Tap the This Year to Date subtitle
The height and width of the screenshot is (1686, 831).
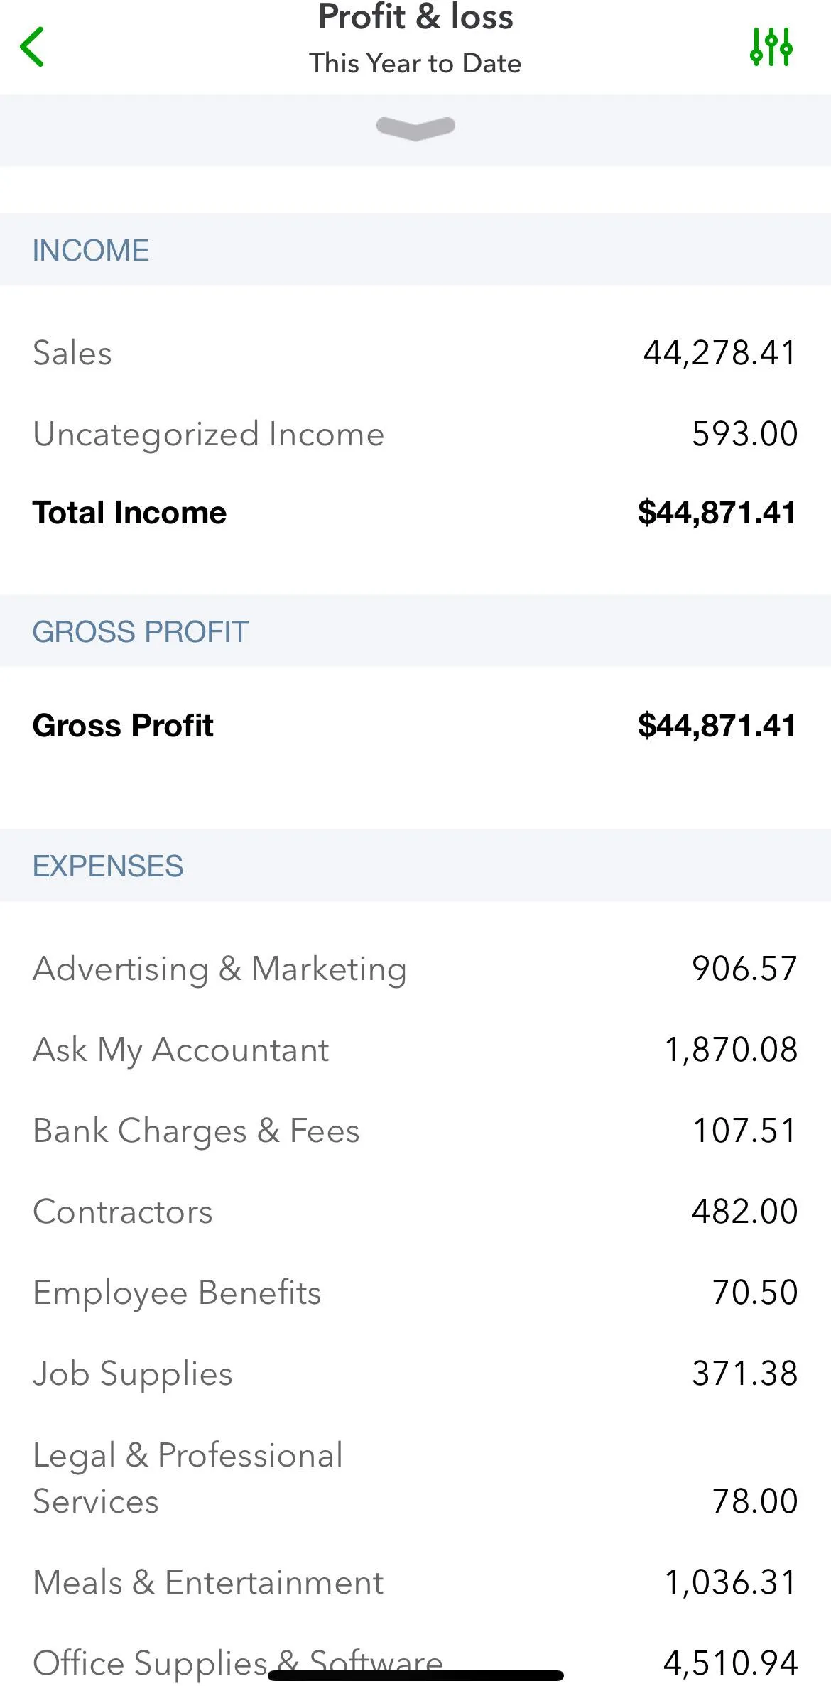click(415, 63)
